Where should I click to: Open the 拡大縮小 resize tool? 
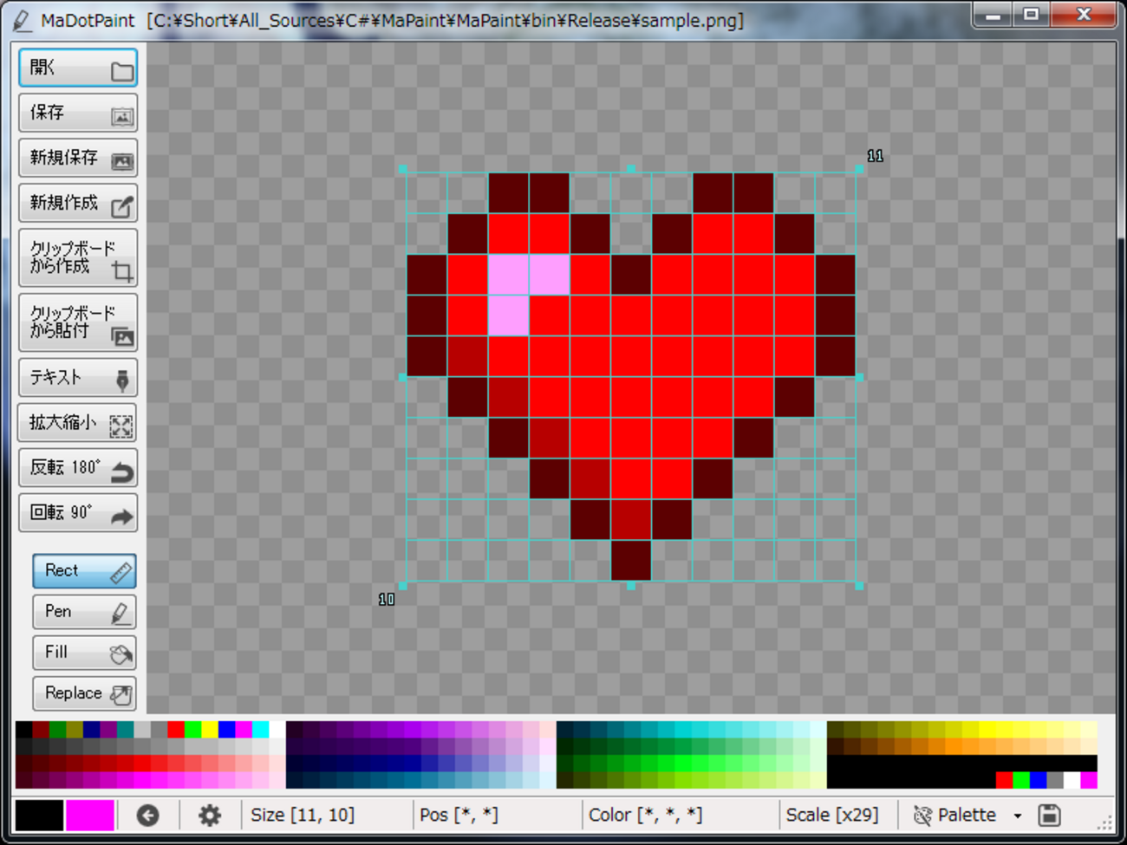pos(78,423)
